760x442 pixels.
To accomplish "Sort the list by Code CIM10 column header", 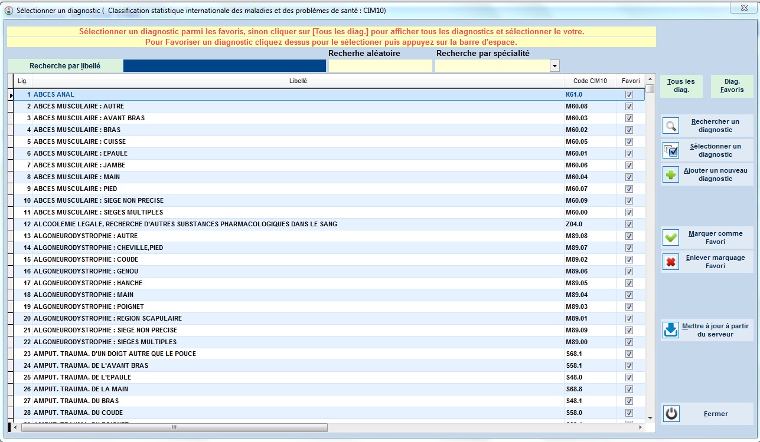I will 590,81.
